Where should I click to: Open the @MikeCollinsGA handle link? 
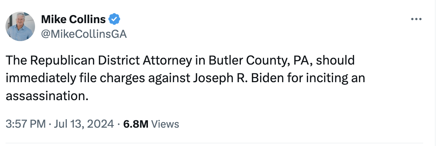84,34
